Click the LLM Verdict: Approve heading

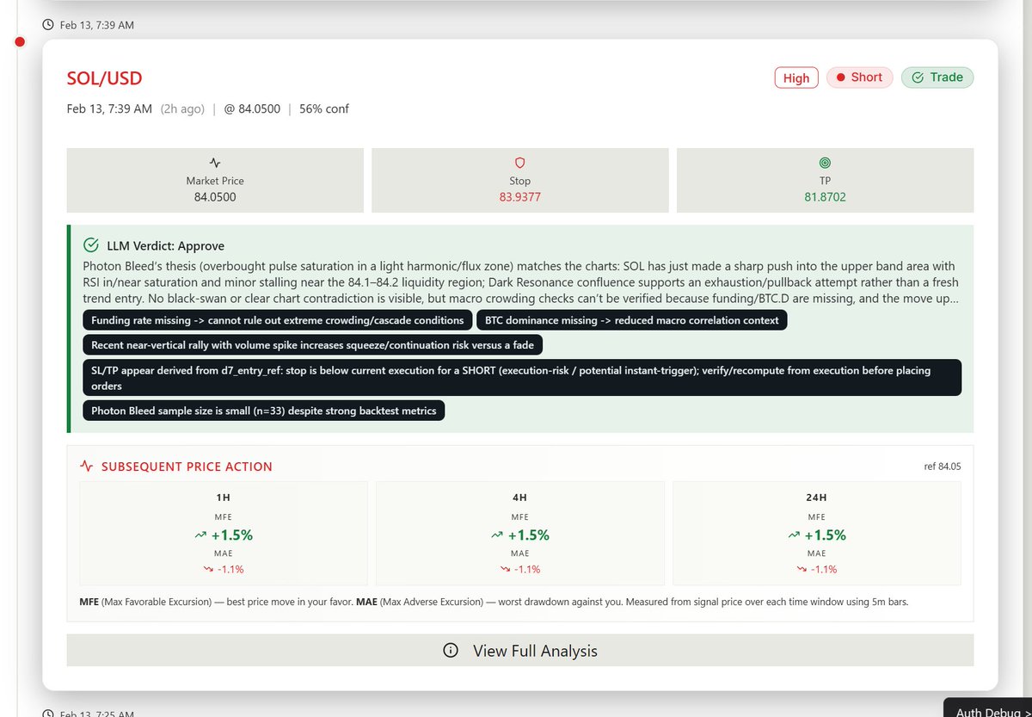point(166,245)
